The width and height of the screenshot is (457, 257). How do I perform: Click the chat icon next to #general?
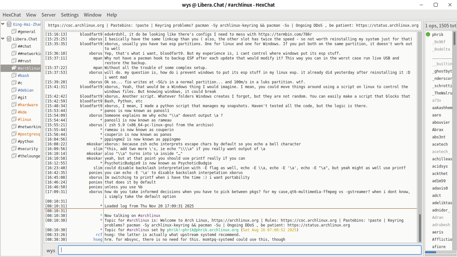pos(14,31)
